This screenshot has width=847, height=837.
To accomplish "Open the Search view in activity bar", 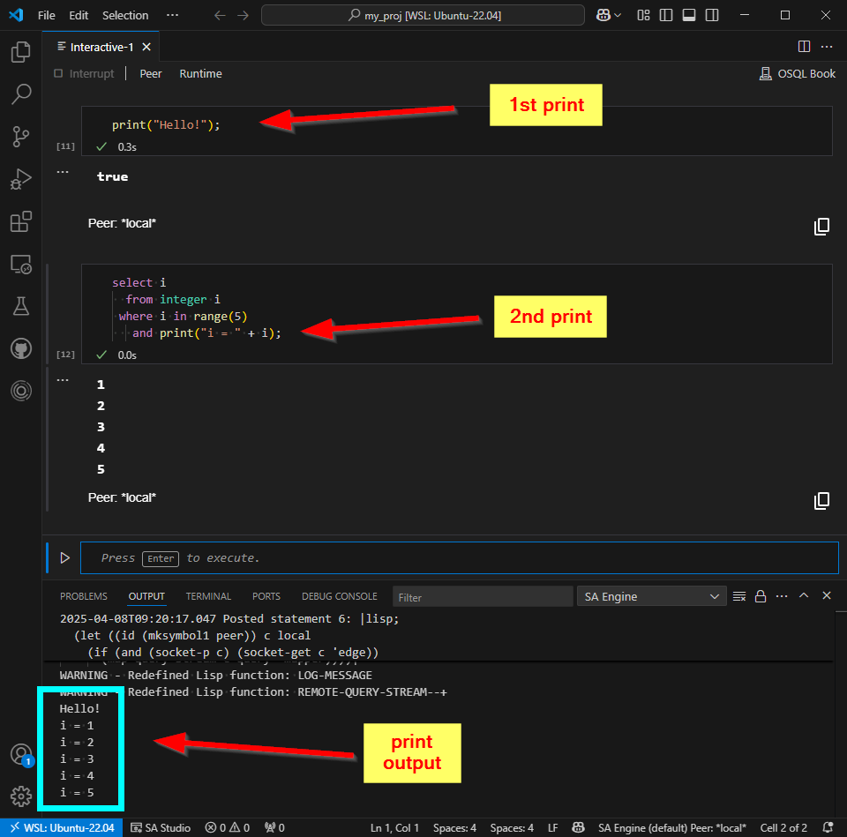I will tap(20, 94).
